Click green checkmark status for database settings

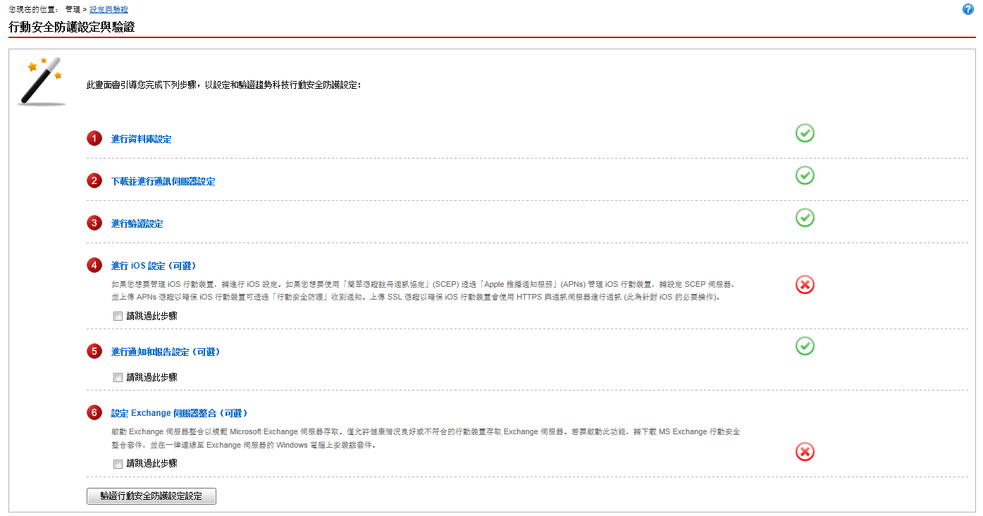tap(805, 133)
